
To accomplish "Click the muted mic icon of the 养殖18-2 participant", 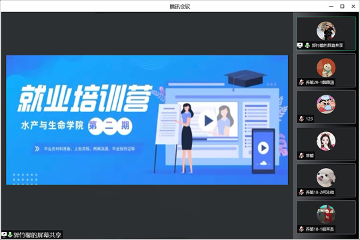I will (301, 192).
